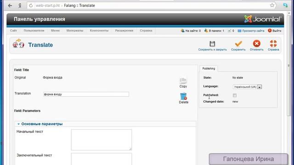Open the Help lifebuoy icon
294x165 pixels.
coord(273,44)
